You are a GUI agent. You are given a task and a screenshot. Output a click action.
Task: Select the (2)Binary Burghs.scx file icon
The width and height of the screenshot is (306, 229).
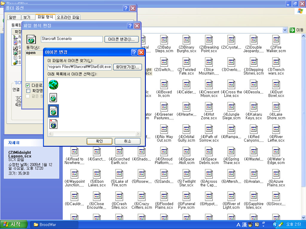pyautogui.click(x=186, y=40)
